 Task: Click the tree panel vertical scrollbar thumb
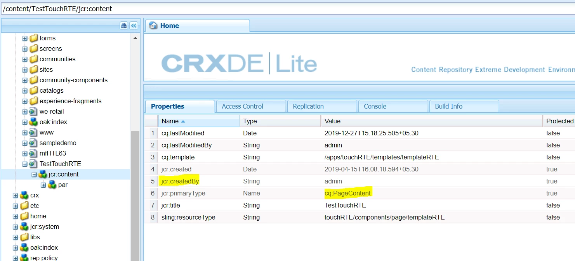(x=135, y=196)
